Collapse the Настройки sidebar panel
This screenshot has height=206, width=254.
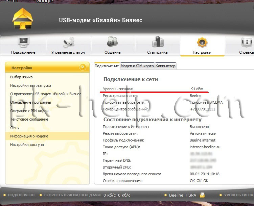tap(83, 67)
